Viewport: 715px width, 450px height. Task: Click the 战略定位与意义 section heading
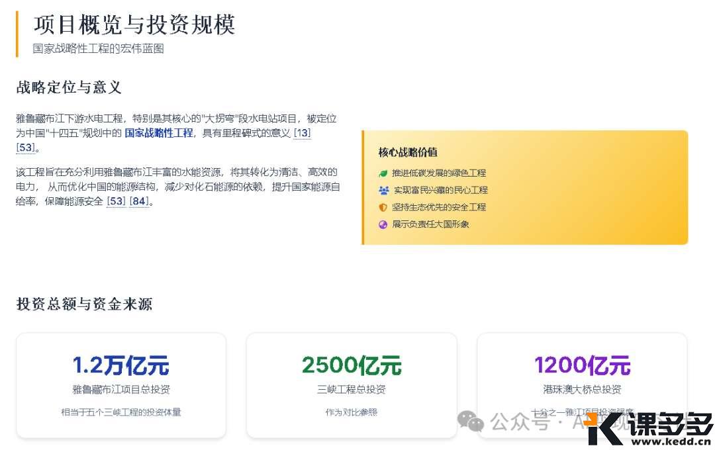(x=68, y=87)
